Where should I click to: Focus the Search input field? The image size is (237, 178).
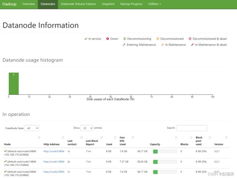[x=191, y=128]
